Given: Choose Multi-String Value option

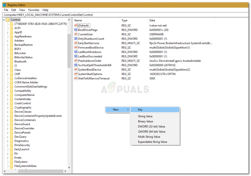Looking at the screenshot, I should [x=155, y=137].
